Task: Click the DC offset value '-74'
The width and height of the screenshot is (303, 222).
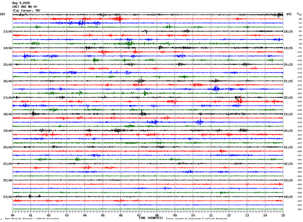Action: click(x=300, y=40)
